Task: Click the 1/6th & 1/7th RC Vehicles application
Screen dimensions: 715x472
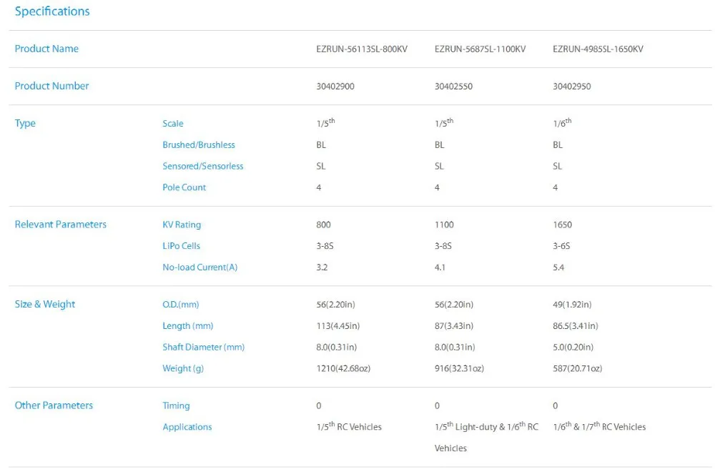Action: (x=599, y=426)
